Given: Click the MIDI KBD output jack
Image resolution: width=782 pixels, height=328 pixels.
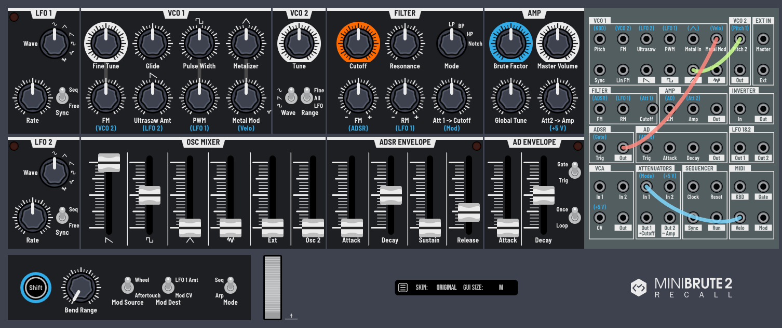Looking at the screenshot, I should pos(739,187).
